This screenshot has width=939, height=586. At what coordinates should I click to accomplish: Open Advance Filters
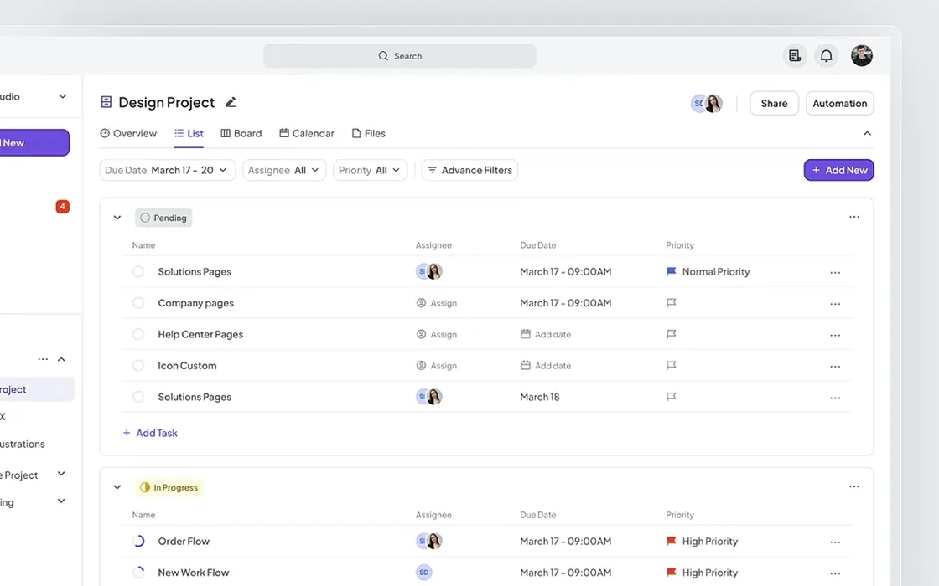pyautogui.click(x=469, y=171)
